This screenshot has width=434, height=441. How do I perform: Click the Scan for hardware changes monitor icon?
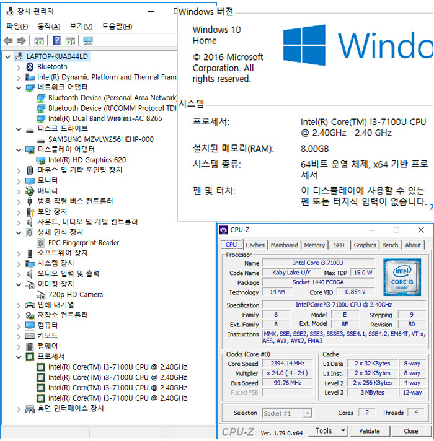88,41
